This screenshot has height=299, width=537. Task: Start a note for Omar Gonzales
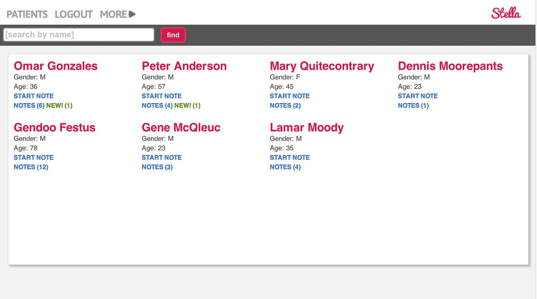(x=34, y=96)
